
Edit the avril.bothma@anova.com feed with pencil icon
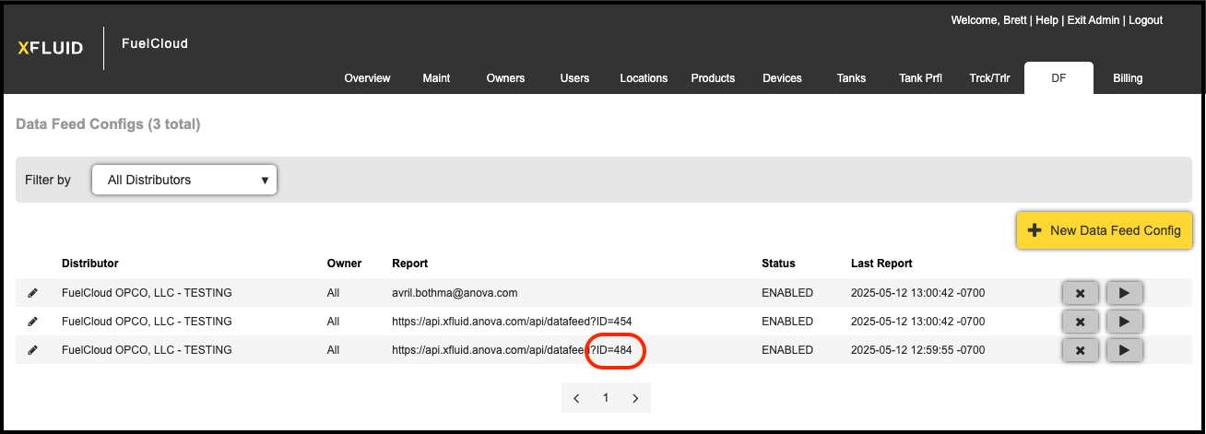point(33,293)
